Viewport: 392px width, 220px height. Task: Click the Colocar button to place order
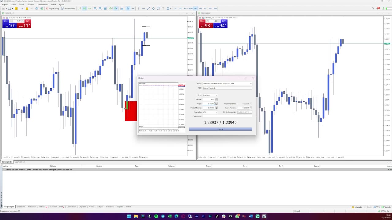[x=221, y=129]
